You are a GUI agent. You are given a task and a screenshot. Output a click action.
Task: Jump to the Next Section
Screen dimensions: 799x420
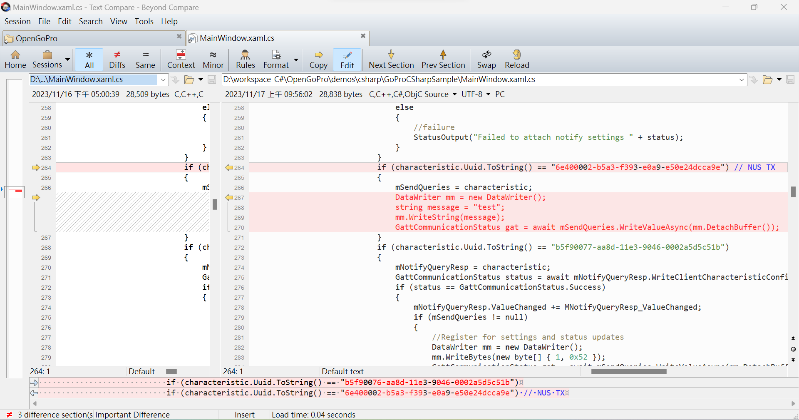pos(391,59)
